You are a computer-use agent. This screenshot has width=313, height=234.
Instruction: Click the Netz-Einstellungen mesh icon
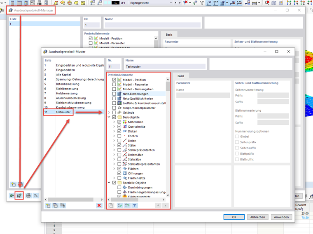(x=119, y=94)
